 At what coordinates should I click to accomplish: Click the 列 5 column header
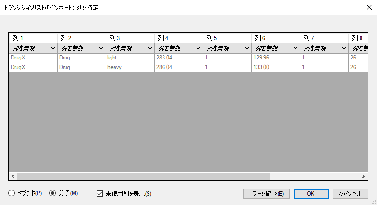pos(227,38)
